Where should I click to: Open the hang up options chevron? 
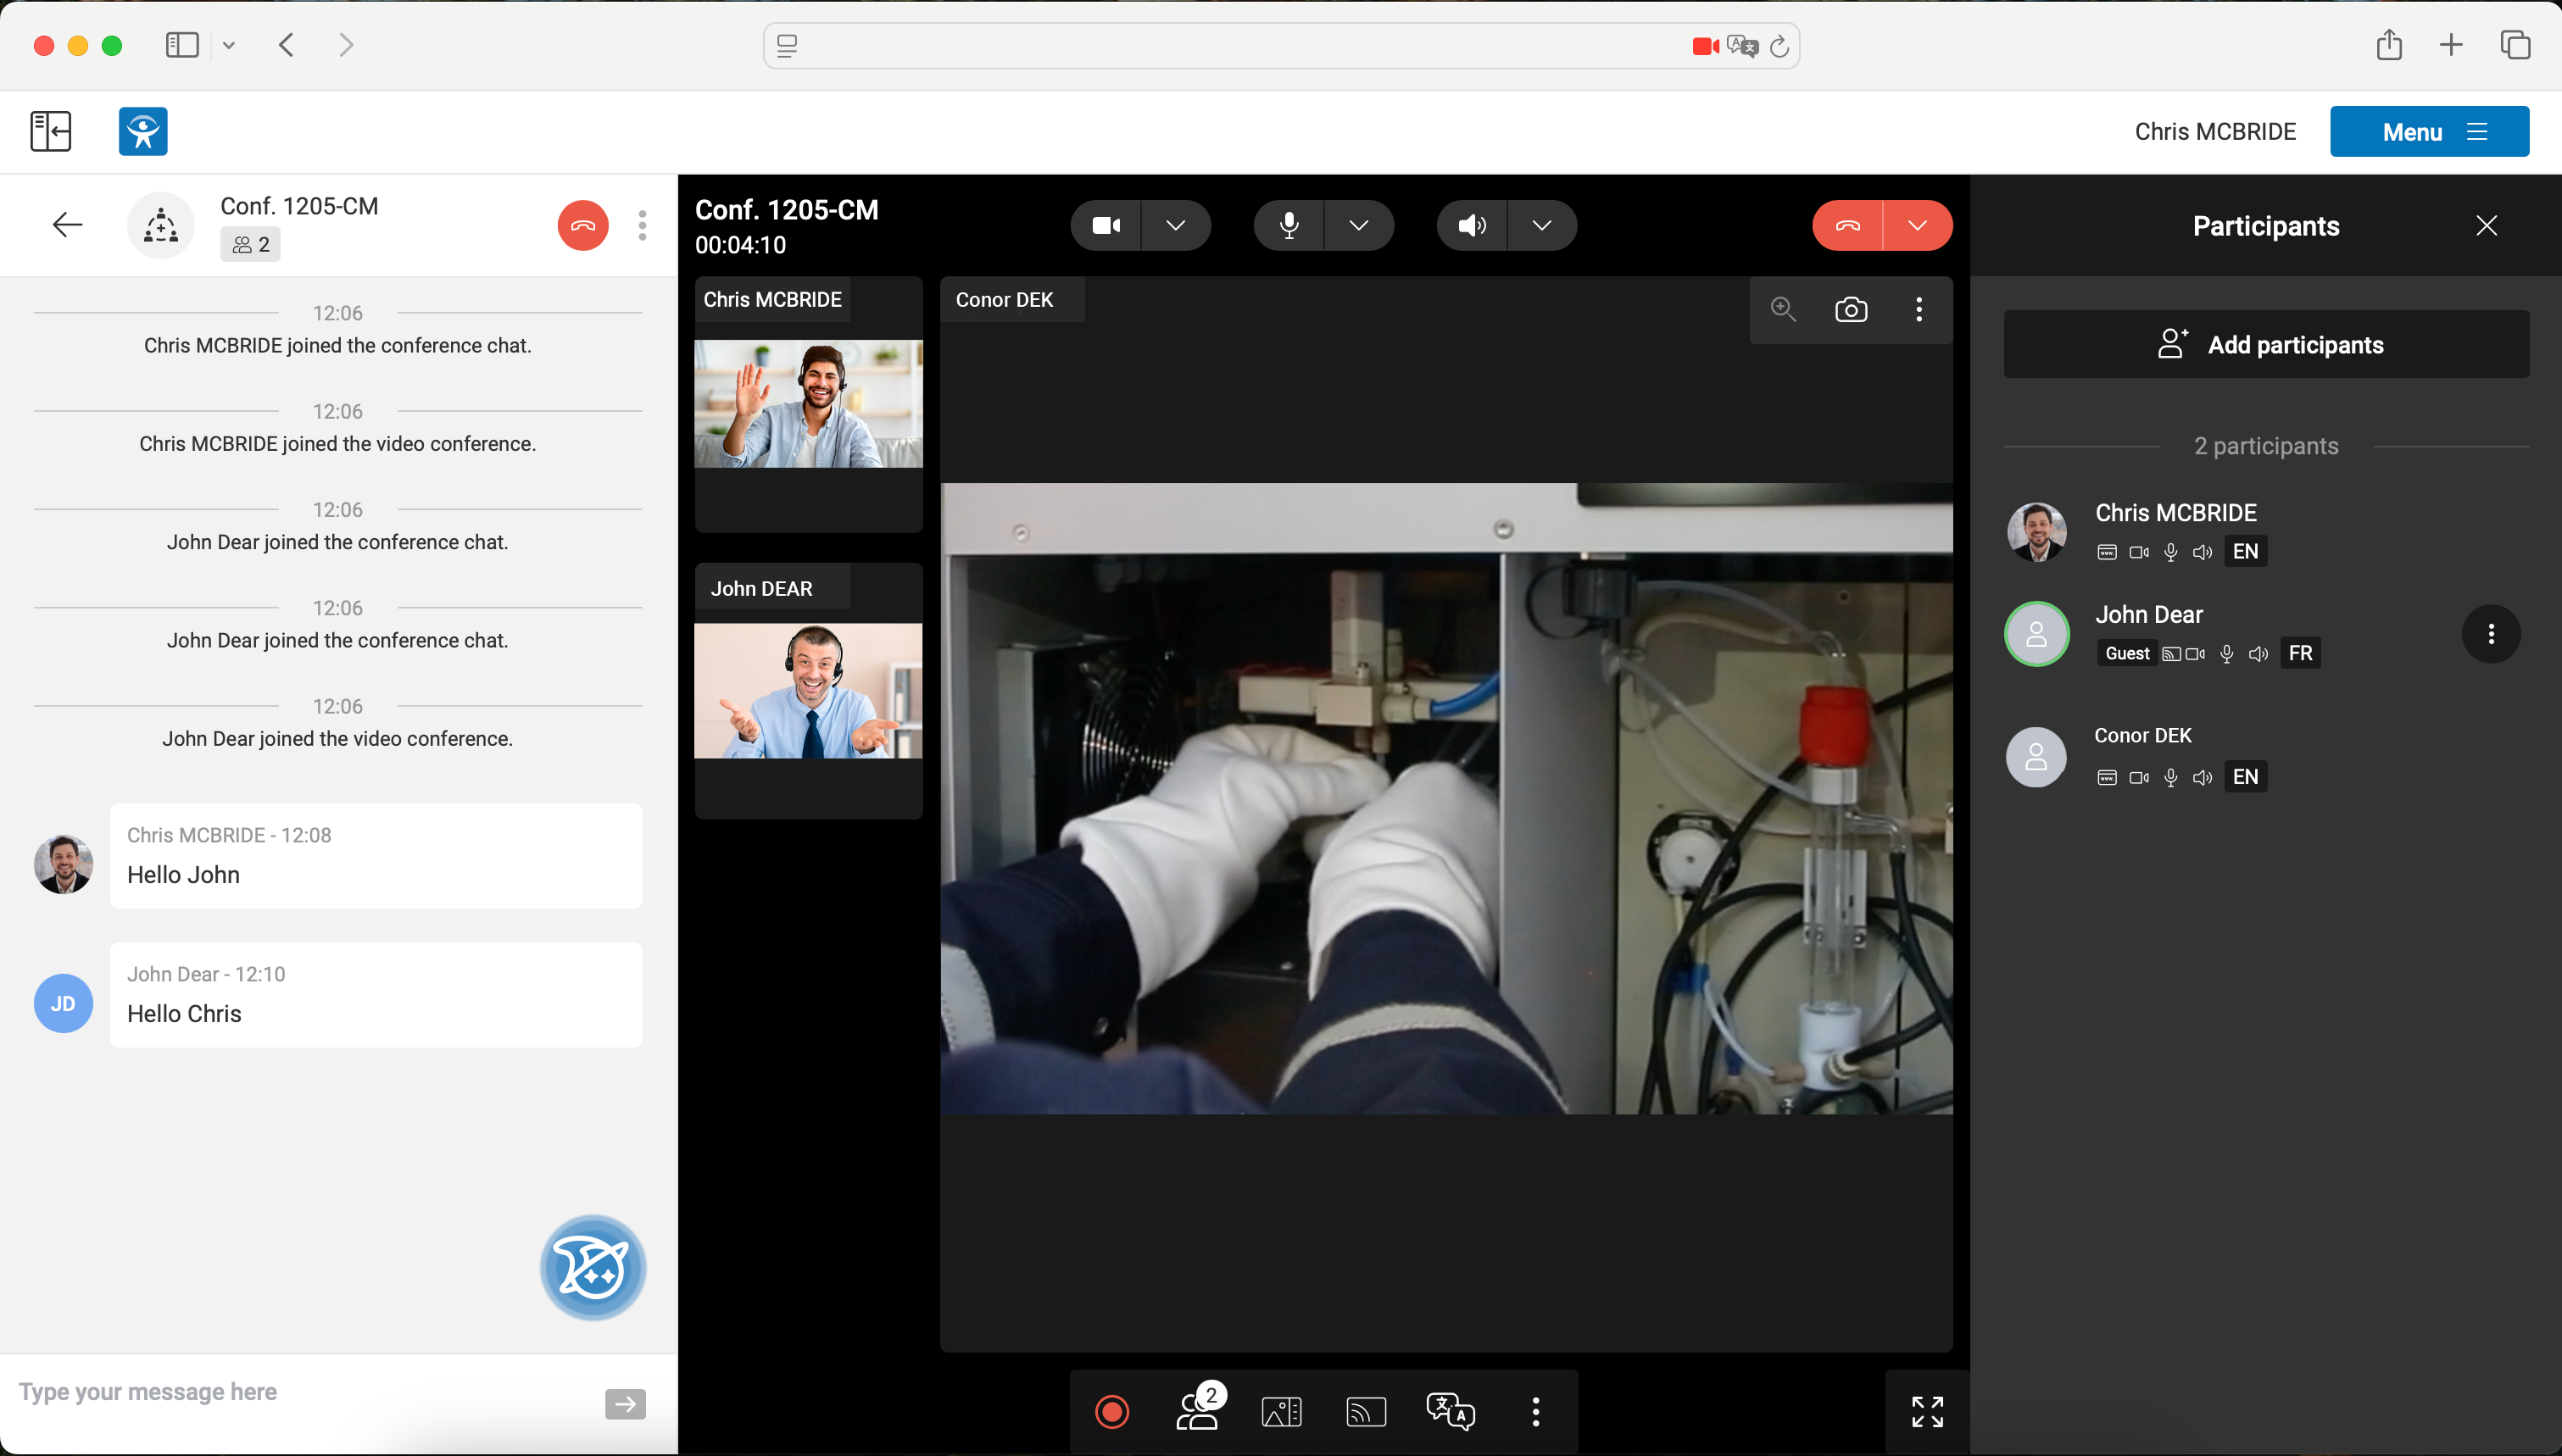(1917, 225)
